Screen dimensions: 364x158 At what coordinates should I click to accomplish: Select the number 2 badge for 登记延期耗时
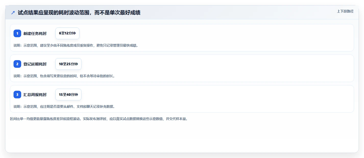tap(17, 64)
